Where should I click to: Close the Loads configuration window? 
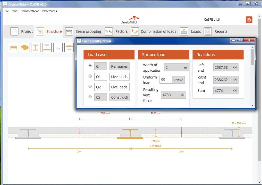coord(249,40)
